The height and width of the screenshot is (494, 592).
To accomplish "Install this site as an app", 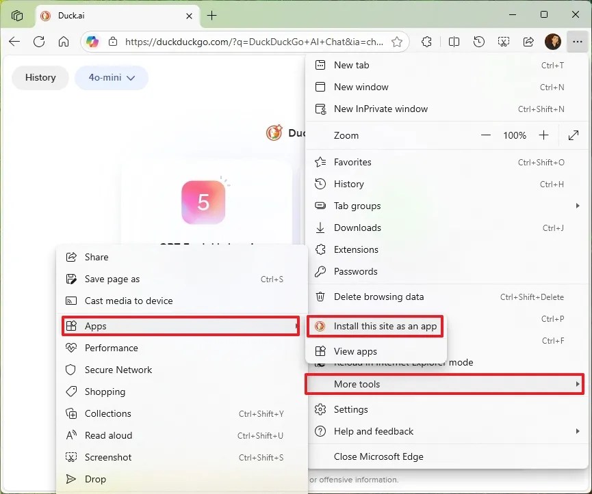I will click(x=383, y=327).
